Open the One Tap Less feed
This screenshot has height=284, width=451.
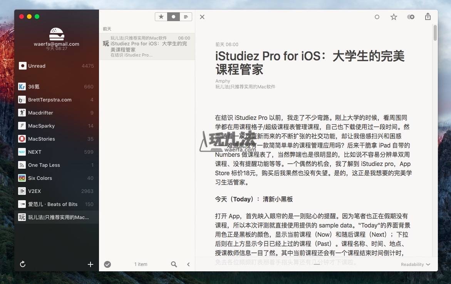(57, 165)
